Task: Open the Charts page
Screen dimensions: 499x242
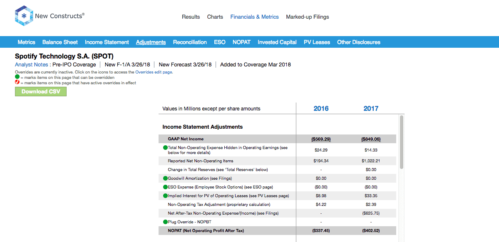Action: coord(215,17)
